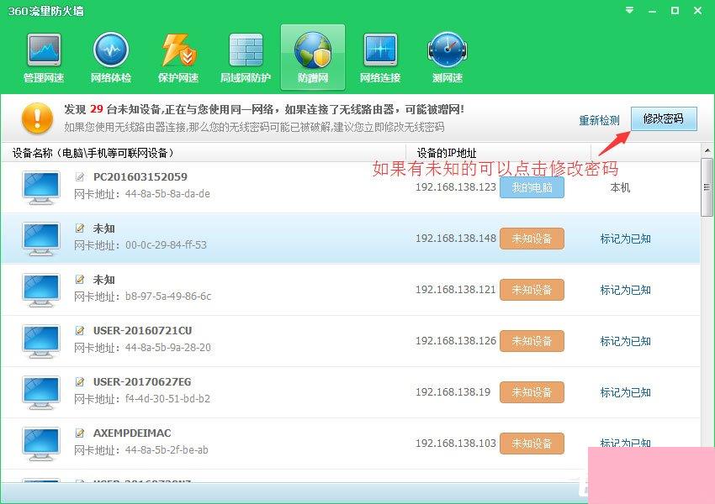Click monitor icon of 192.168.138.121 row
The image size is (715, 504).
(41, 291)
